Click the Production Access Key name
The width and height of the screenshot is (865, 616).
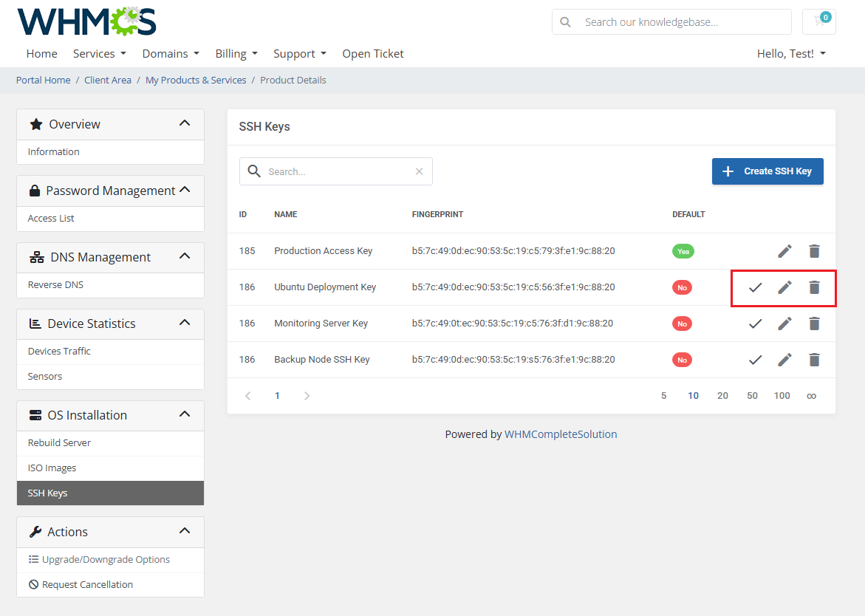(x=324, y=251)
